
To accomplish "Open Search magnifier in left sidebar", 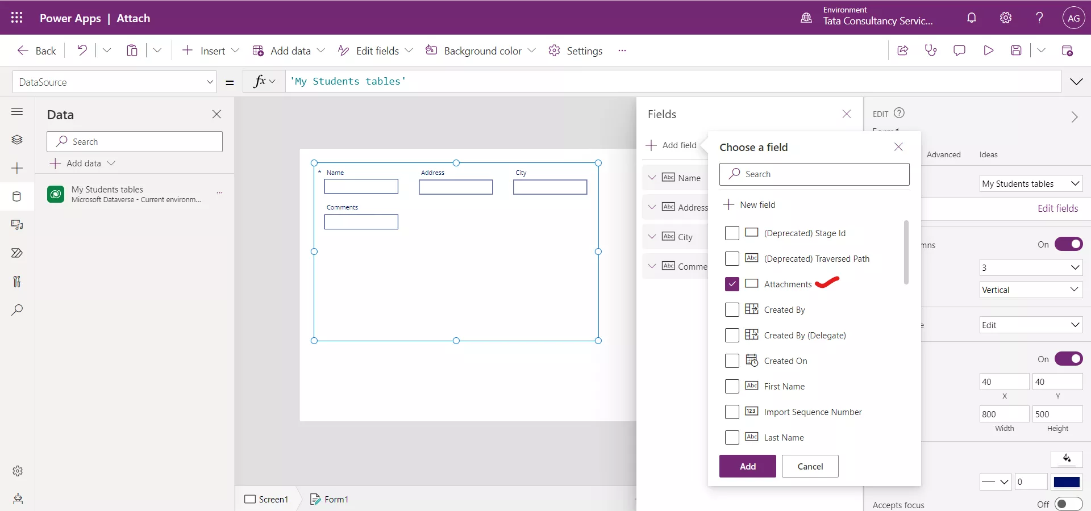I will tap(17, 310).
